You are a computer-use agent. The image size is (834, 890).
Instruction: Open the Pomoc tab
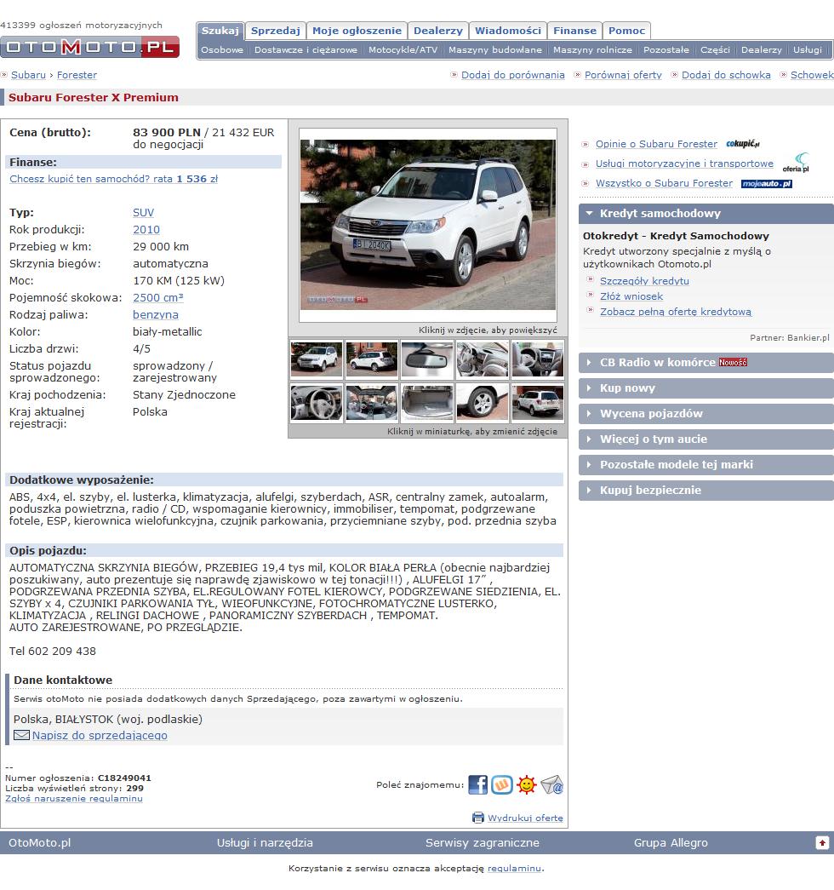pyautogui.click(x=626, y=31)
